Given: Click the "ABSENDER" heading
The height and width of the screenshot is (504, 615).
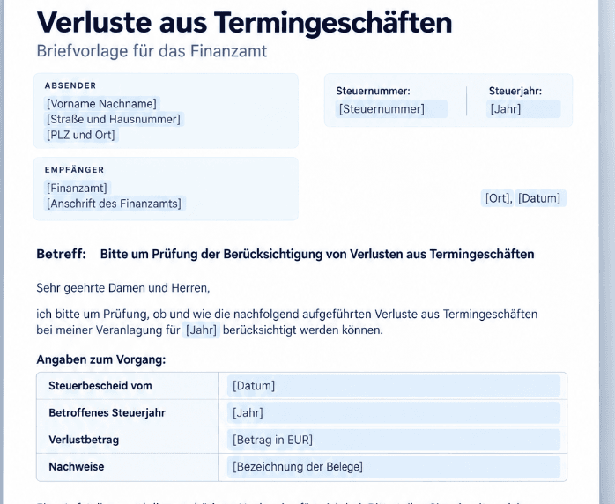Looking at the screenshot, I should [70, 85].
